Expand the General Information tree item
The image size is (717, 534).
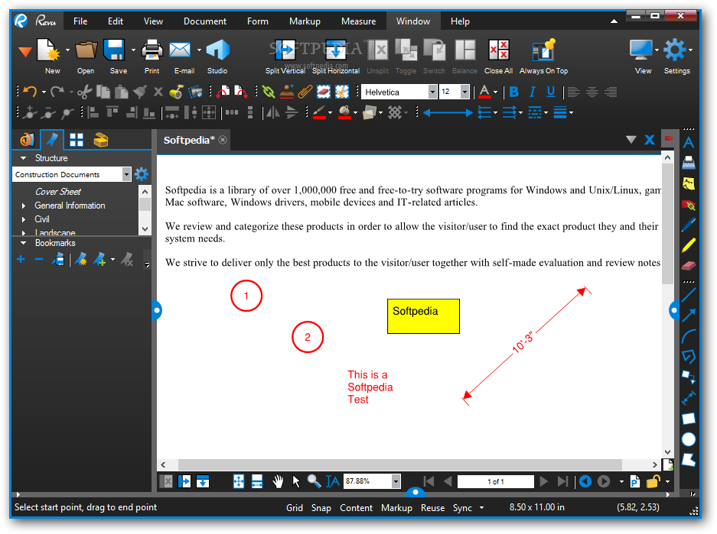tap(24, 206)
